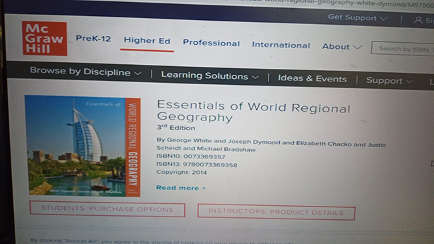Select the PreK-12 tab

[x=93, y=38]
